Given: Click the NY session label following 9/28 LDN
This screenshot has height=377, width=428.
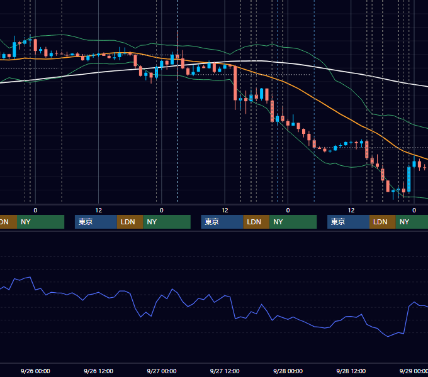Looking at the screenshot, I should pos(412,222).
